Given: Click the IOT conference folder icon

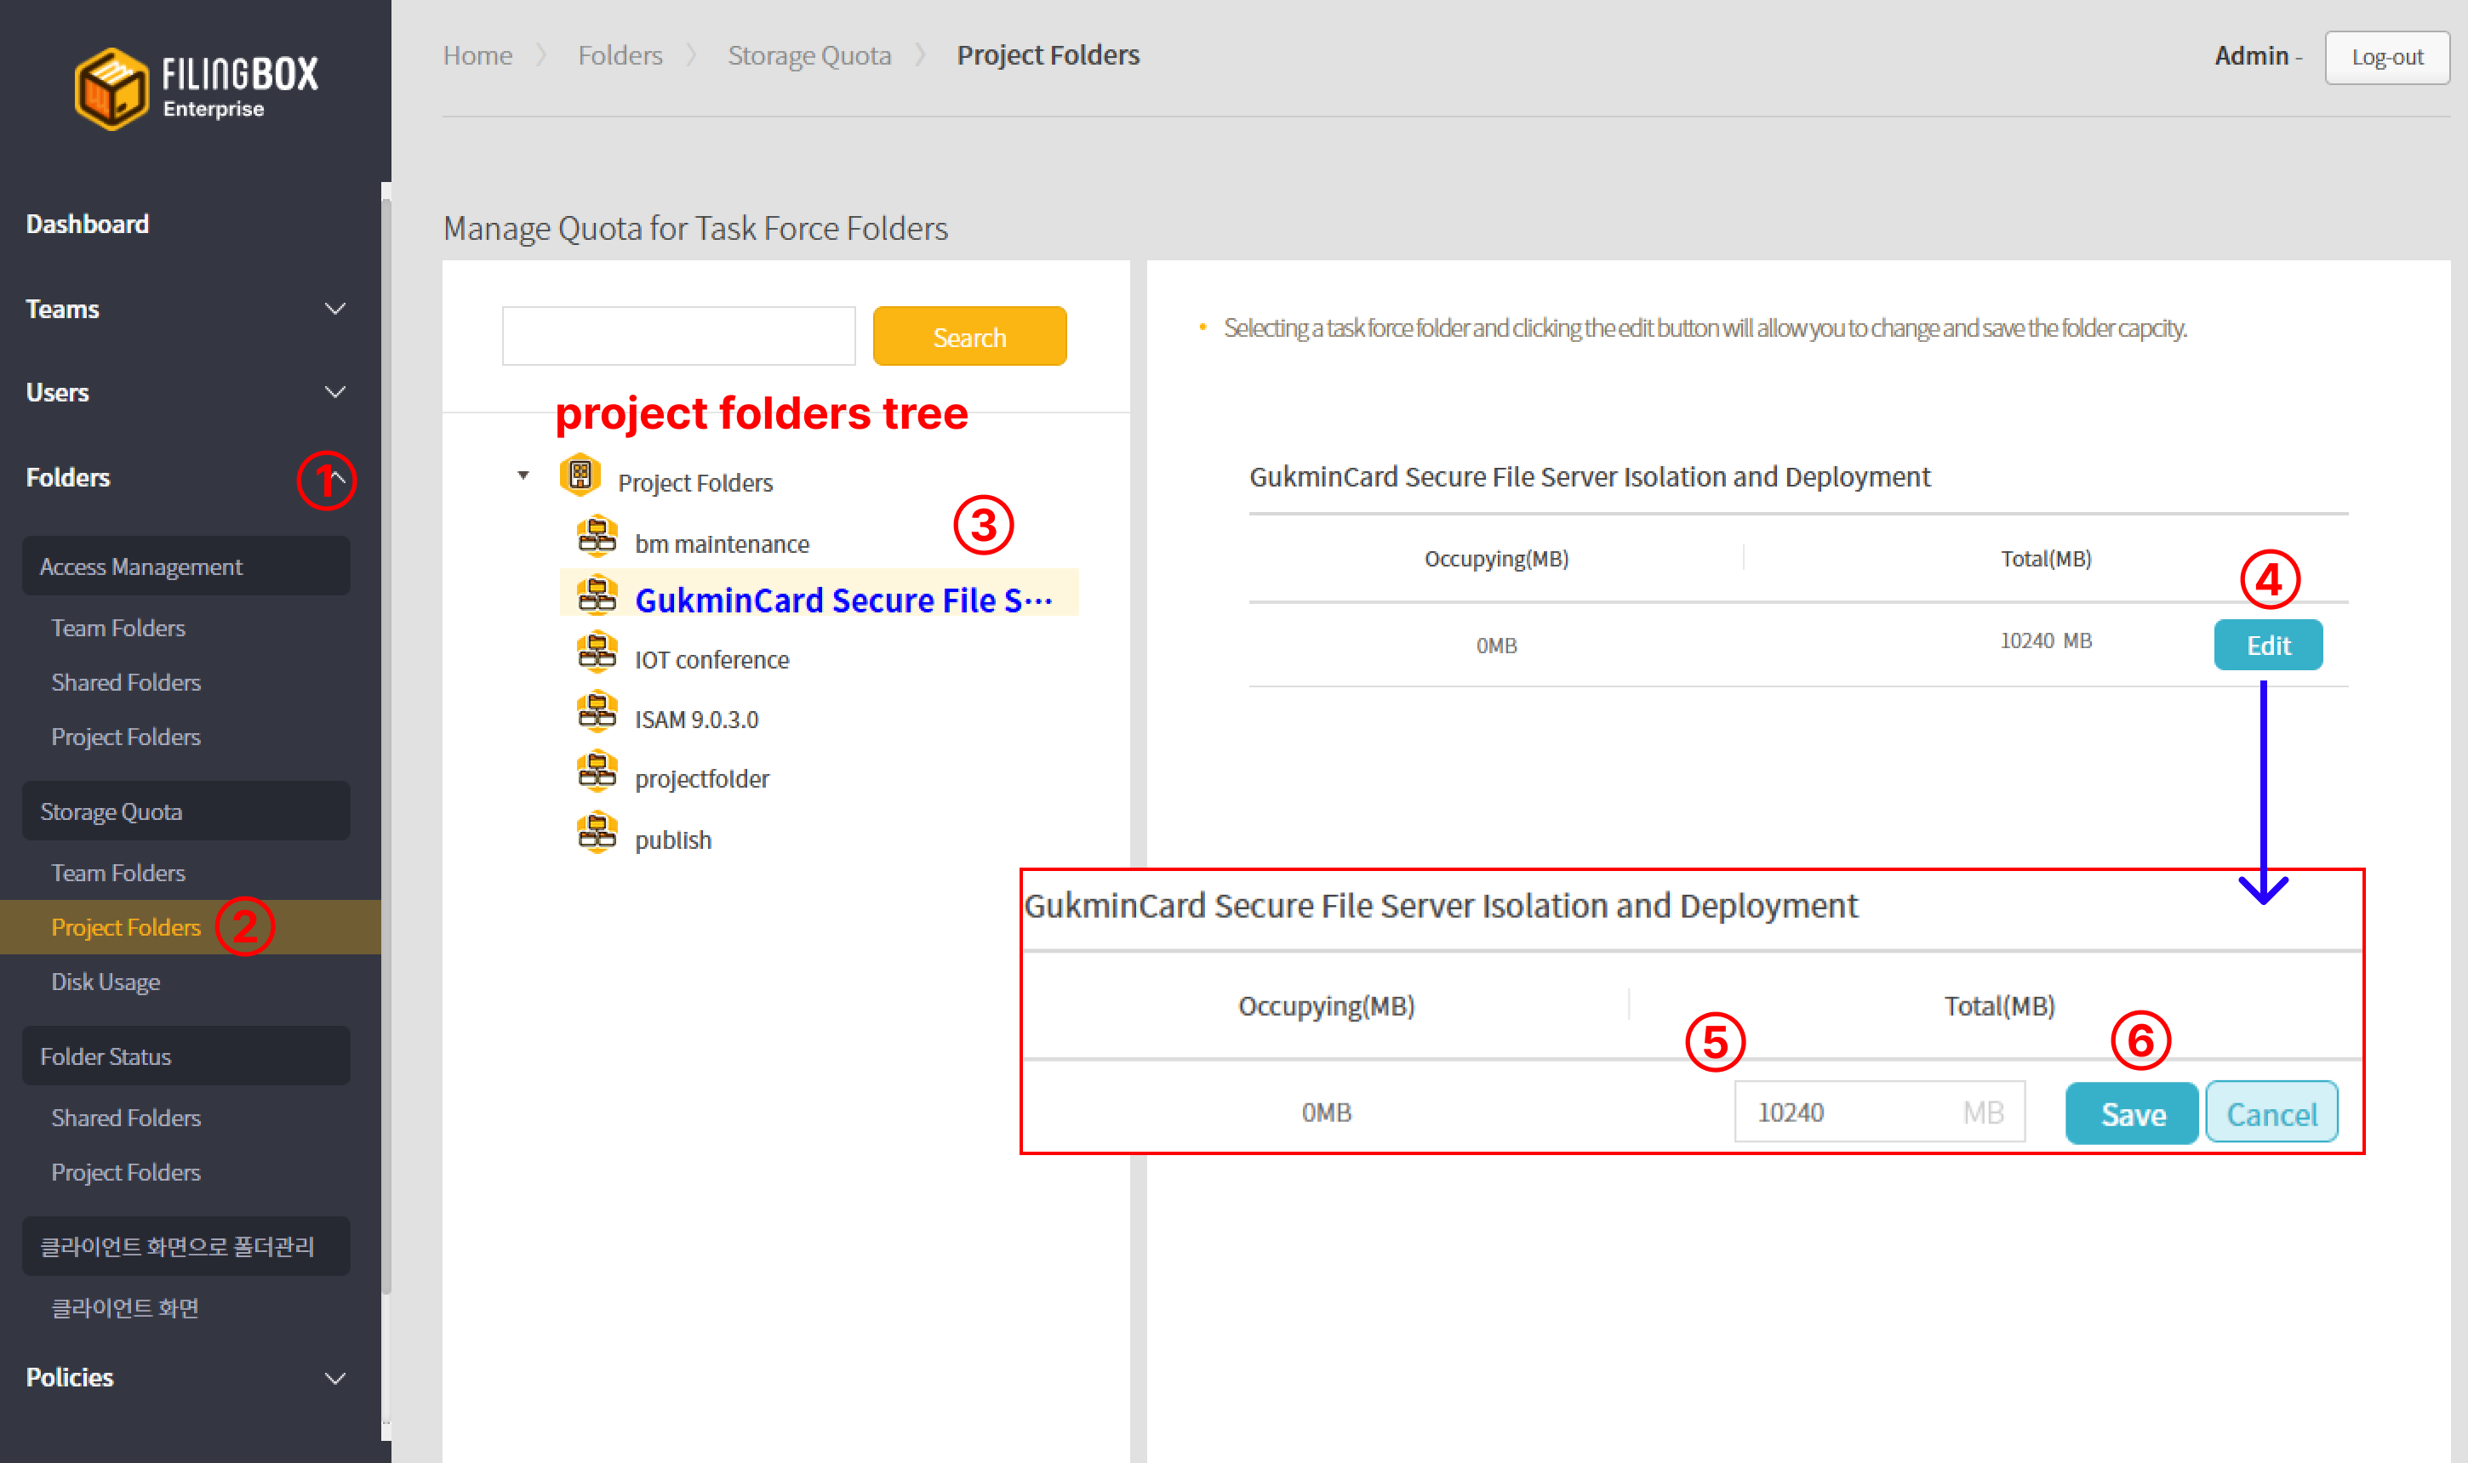Looking at the screenshot, I should click(x=597, y=653).
